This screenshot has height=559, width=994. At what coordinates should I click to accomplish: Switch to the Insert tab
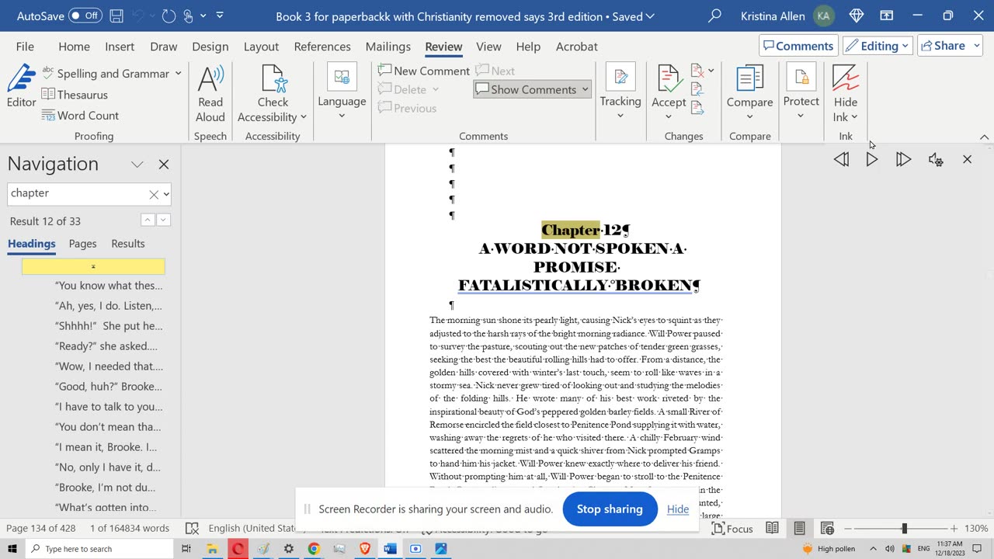(x=120, y=47)
